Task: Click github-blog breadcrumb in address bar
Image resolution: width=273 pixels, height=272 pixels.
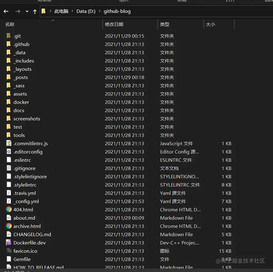Action: point(117,11)
